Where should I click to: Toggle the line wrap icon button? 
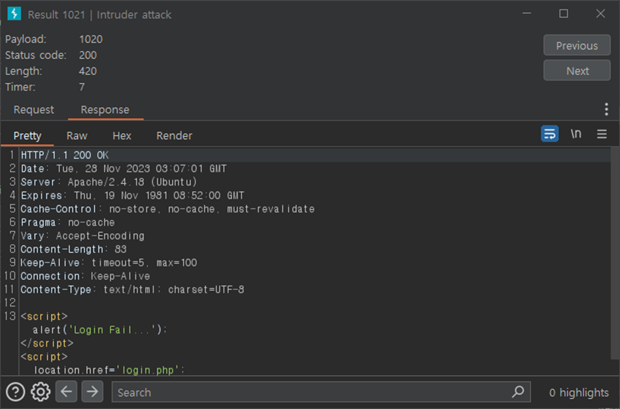click(x=549, y=134)
